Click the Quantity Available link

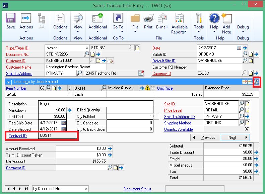[x=178, y=129]
